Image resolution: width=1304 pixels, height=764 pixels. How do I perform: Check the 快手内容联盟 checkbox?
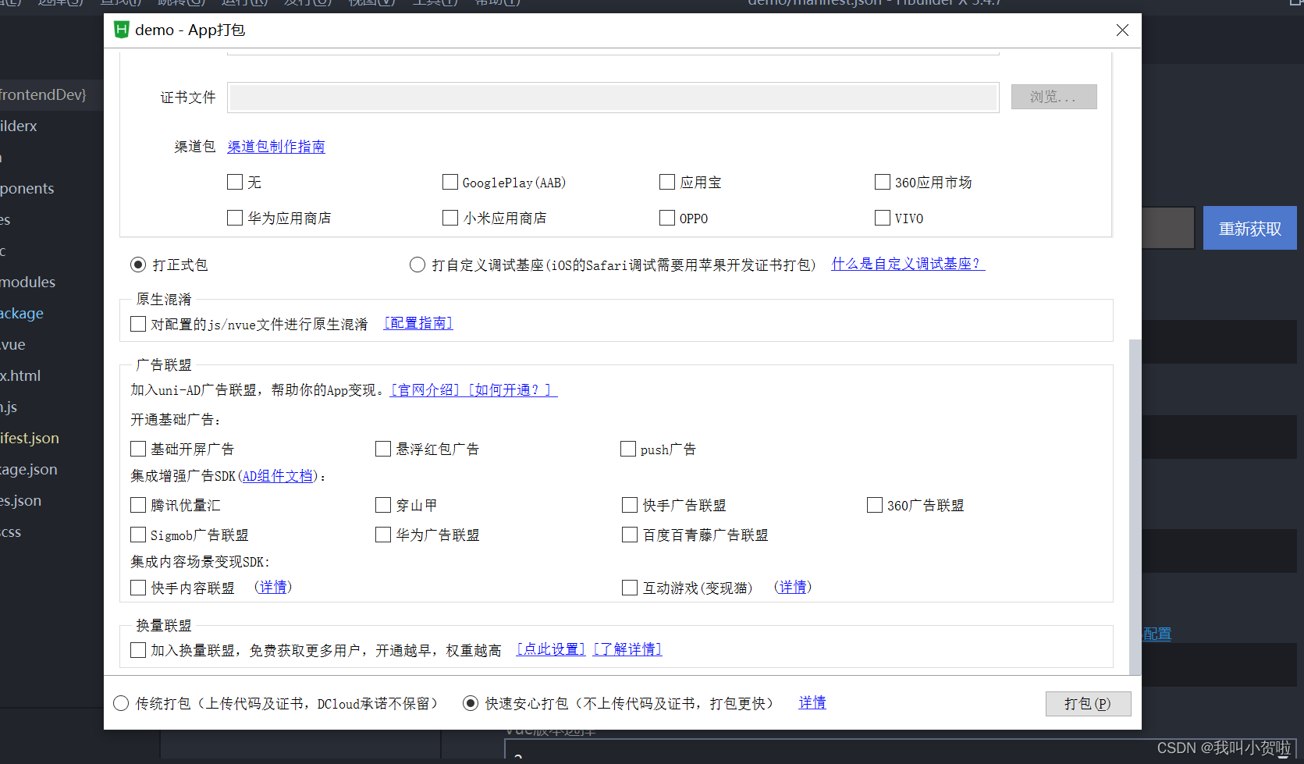click(x=138, y=588)
